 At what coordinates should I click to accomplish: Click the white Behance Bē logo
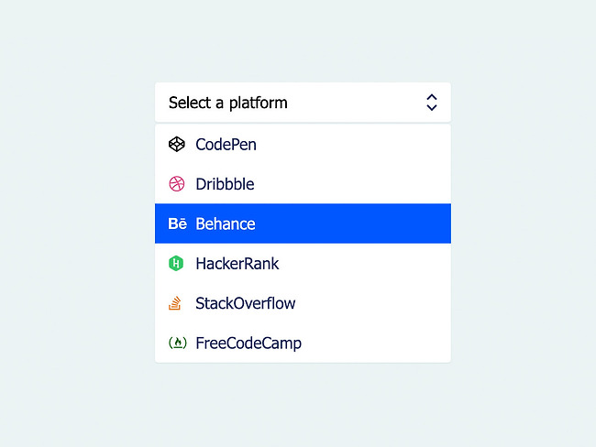[x=178, y=223]
